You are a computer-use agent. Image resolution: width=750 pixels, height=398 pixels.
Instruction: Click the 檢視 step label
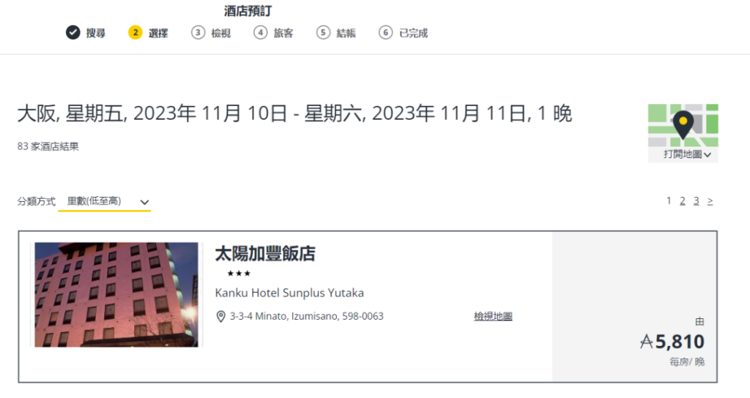point(221,33)
